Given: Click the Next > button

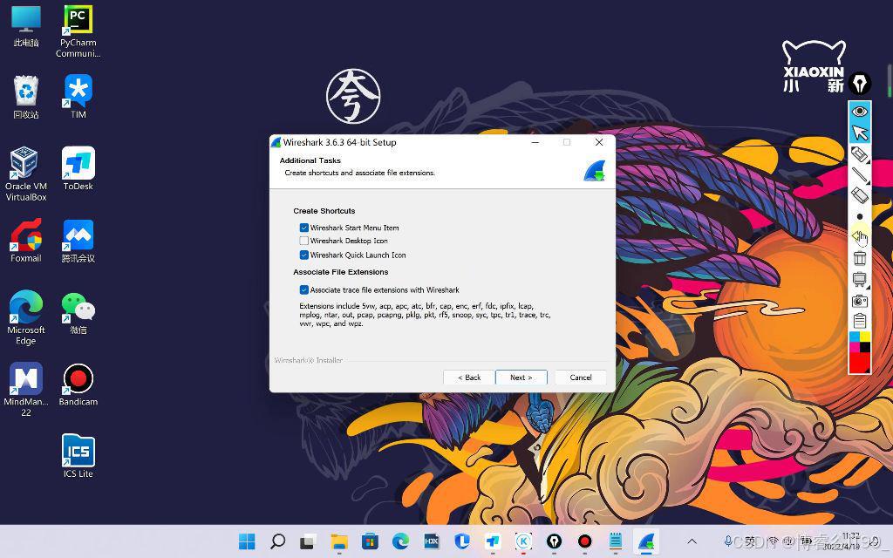Looking at the screenshot, I should click(521, 378).
